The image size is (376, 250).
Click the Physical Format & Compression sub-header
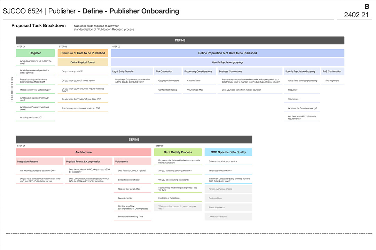pos(88,161)
